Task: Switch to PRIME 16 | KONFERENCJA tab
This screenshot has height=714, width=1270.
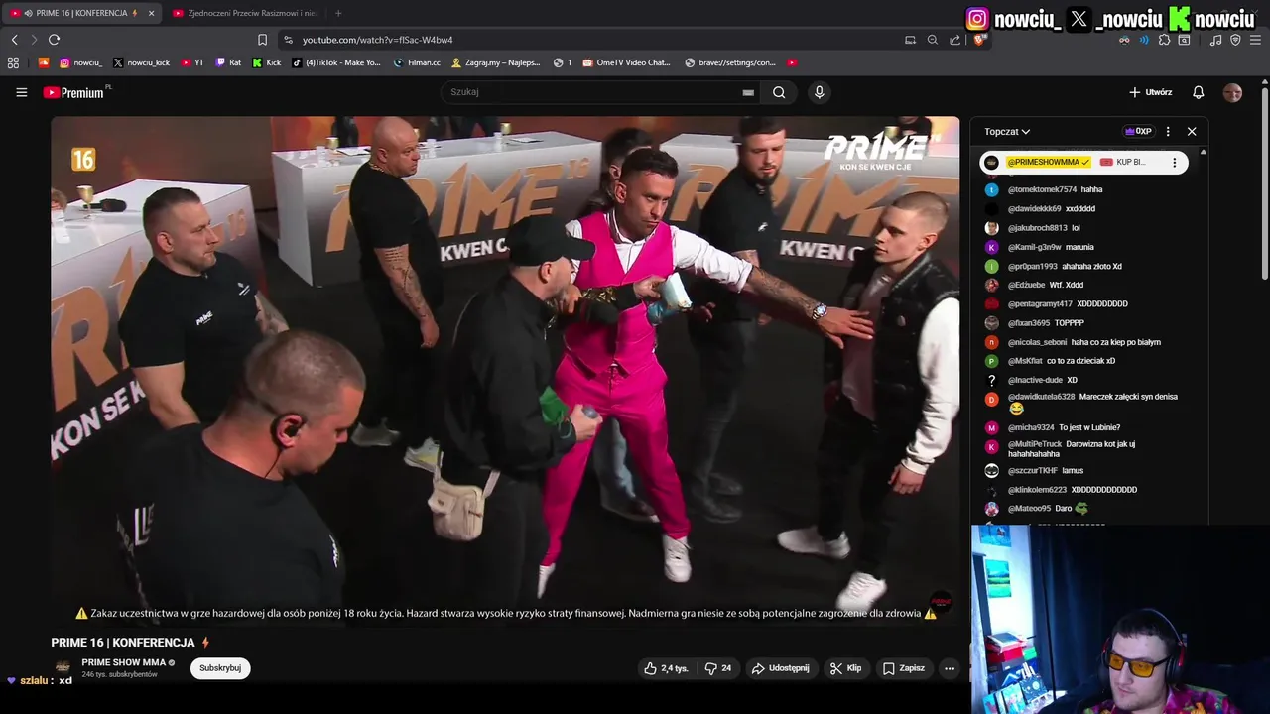Action: (81, 13)
